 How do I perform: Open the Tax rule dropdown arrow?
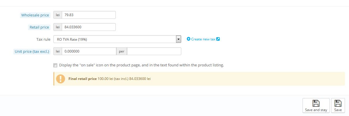pyautogui.click(x=178, y=39)
